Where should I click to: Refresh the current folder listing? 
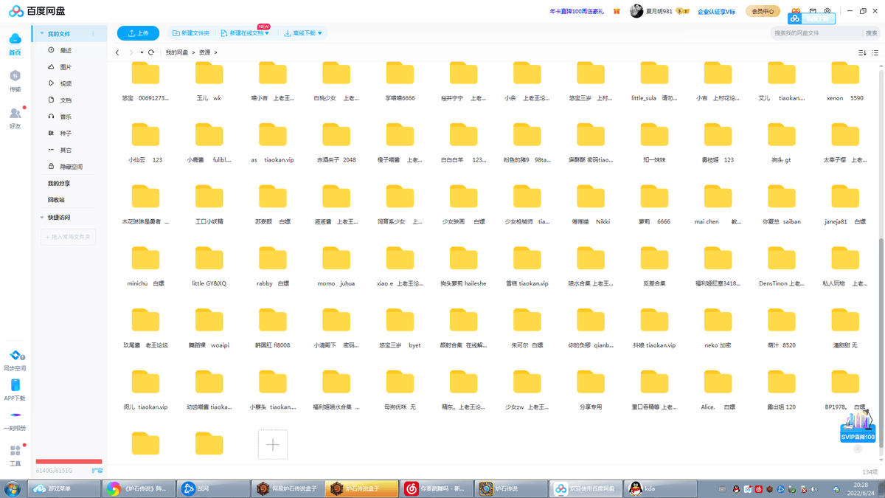(151, 52)
